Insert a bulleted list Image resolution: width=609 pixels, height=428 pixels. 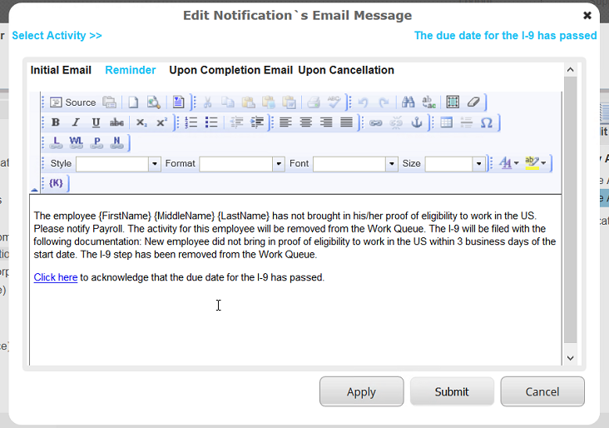211,123
